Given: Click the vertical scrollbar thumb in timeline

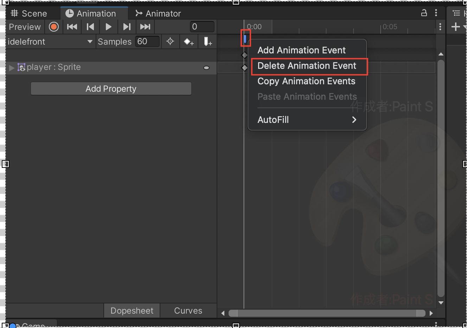Looking at the screenshot, I should click(441, 178).
